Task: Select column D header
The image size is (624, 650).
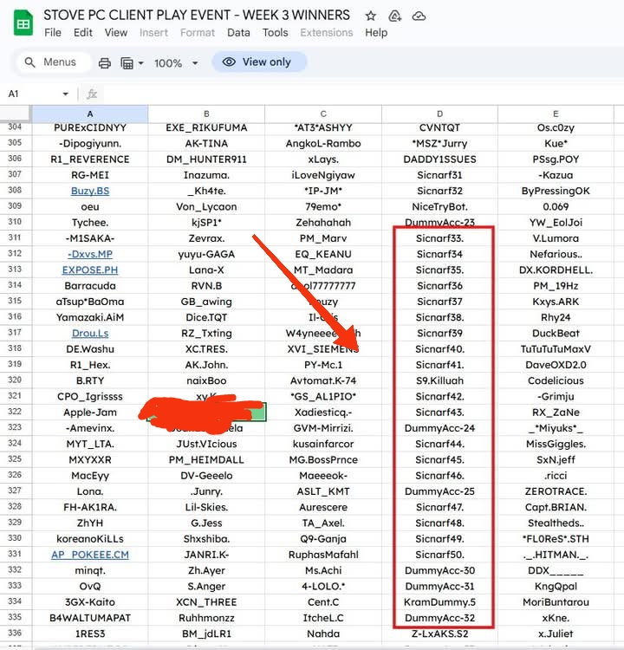Action: point(439,114)
